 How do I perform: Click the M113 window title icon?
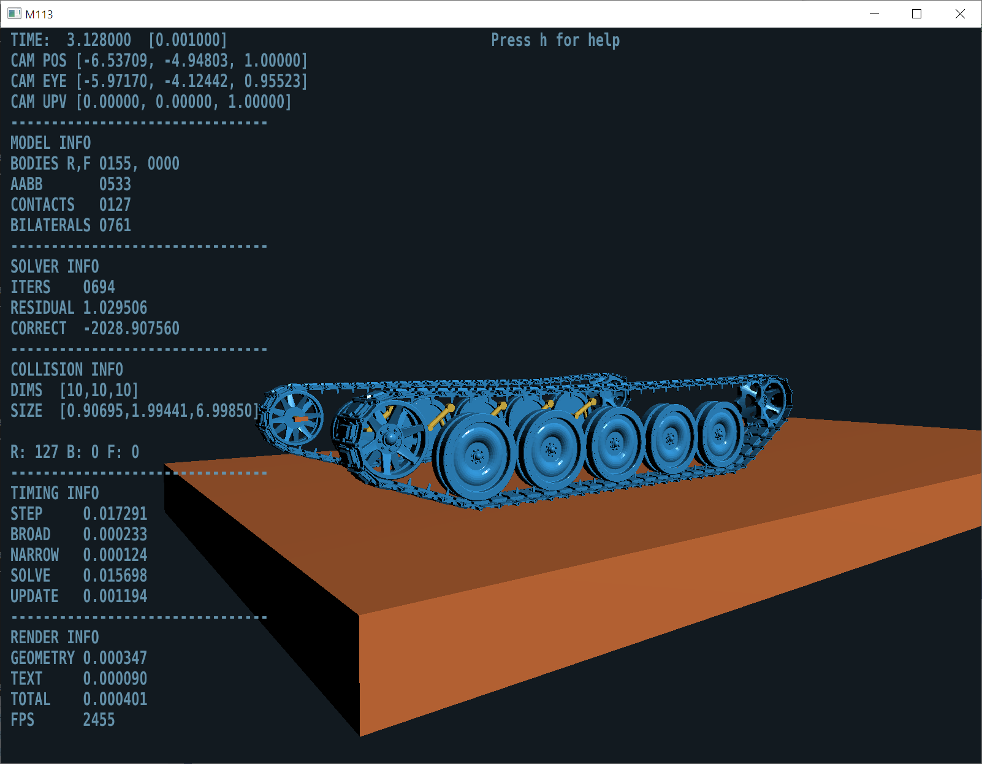click(14, 13)
